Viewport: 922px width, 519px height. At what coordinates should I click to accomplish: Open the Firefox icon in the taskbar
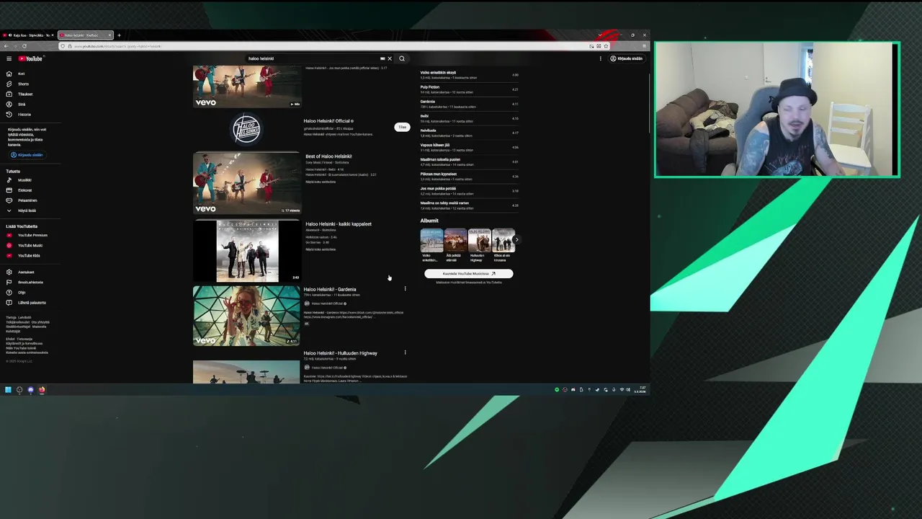[x=42, y=390]
